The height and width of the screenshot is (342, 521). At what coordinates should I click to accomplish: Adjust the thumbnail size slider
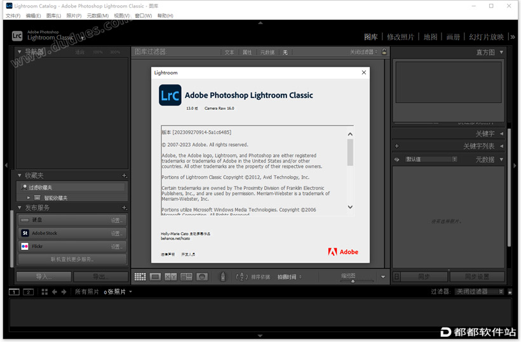pos(353,281)
